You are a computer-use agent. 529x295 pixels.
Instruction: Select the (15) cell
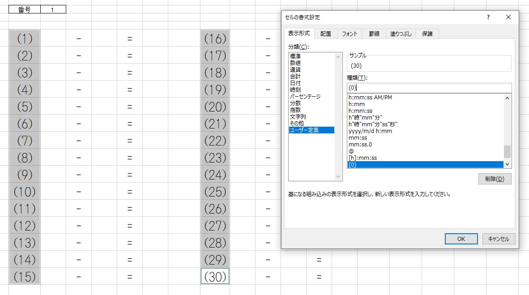25,277
